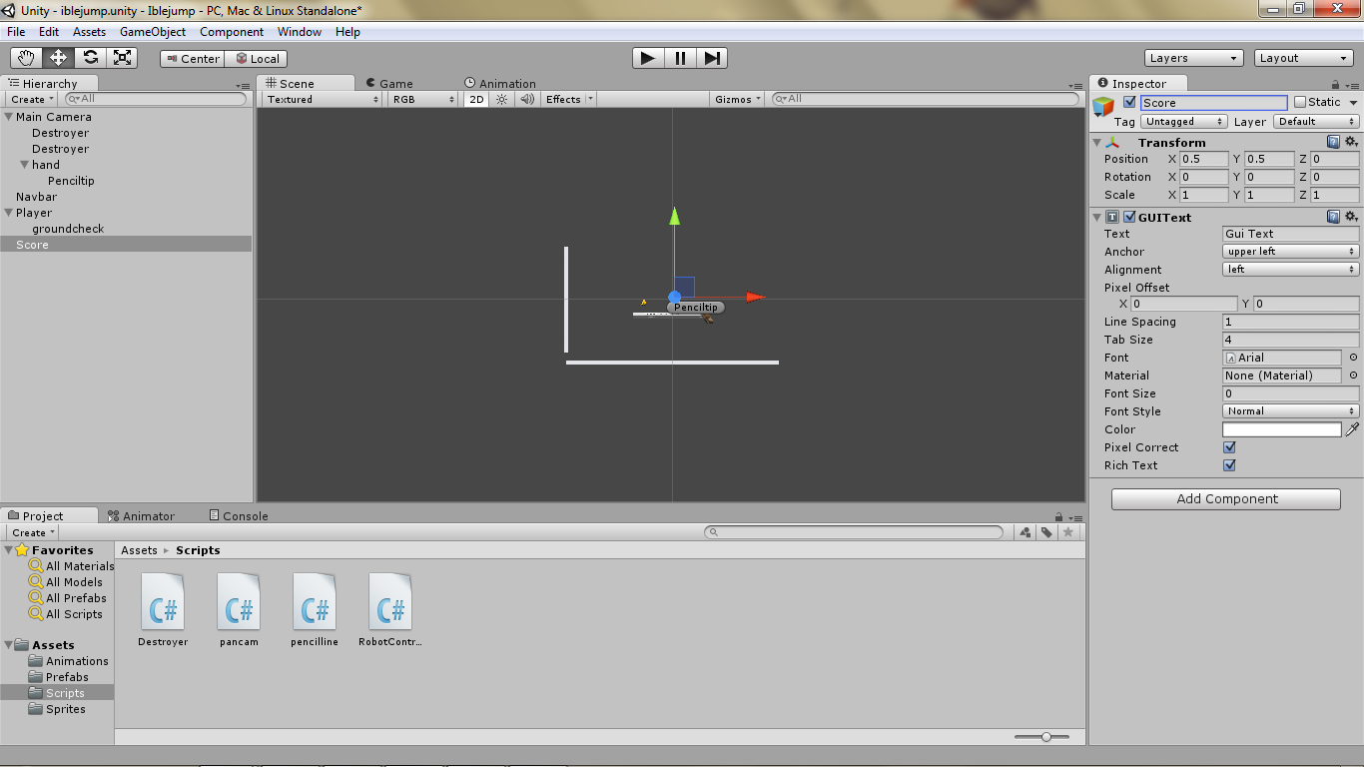The width and height of the screenshot is (1364, 767).
Task: Click the Assets breadcrumb in Project panel
Action: coord(139,550)
